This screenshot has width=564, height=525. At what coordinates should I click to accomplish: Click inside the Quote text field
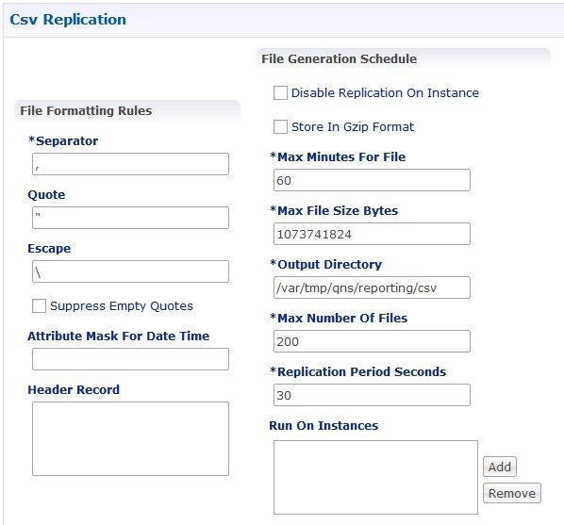click(130, 218)
